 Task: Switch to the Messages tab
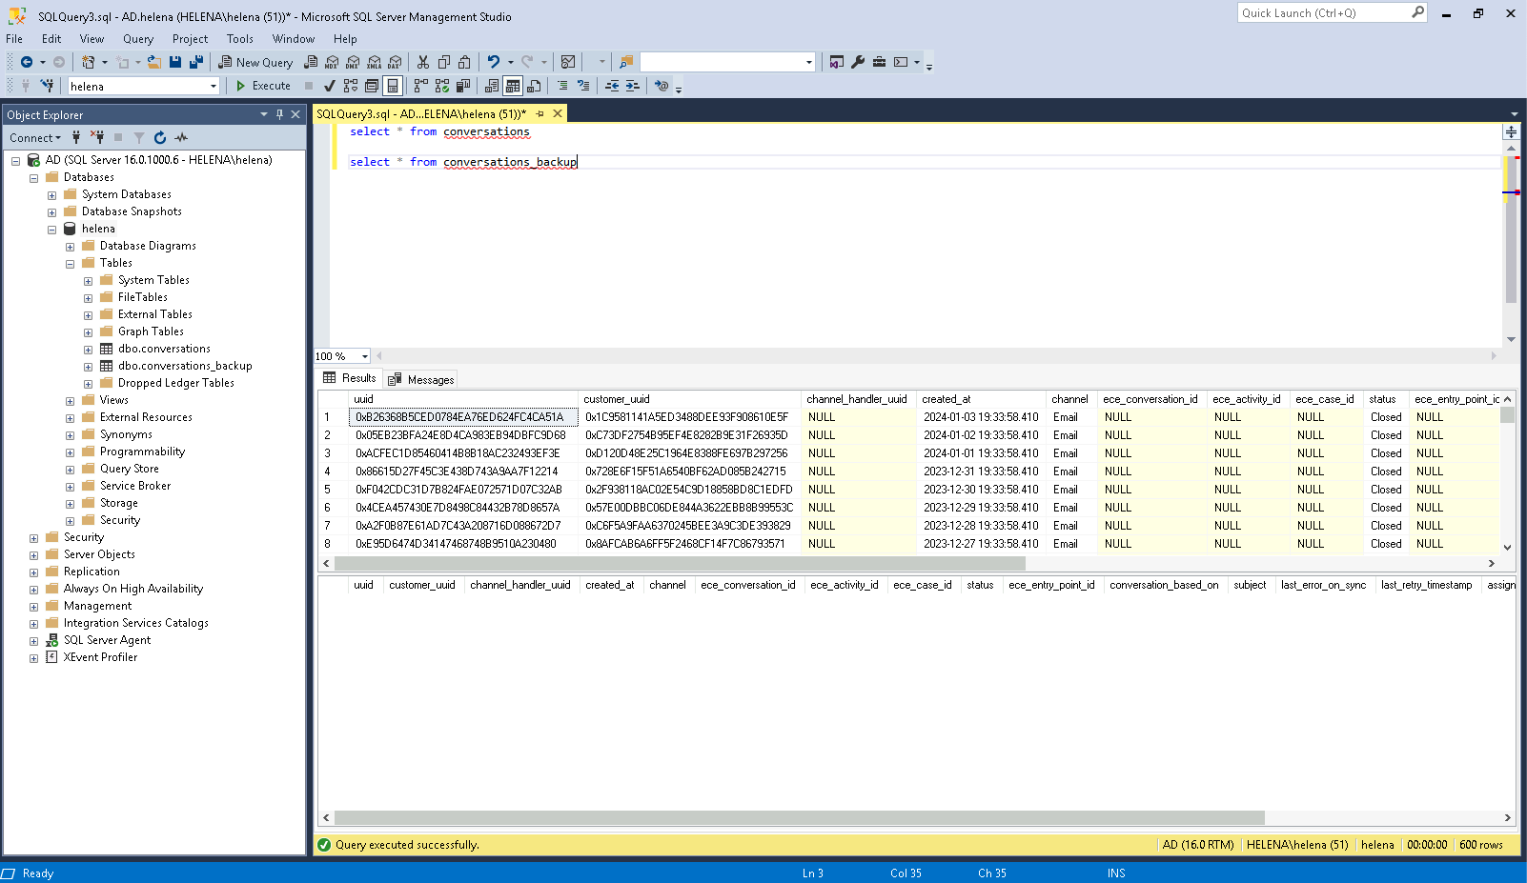[421, 379]
